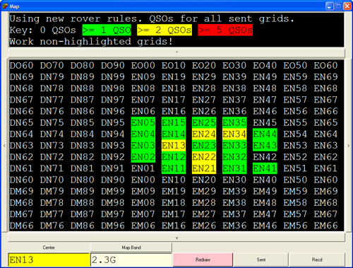The height and width of the screenshot is (268, 353).
Task: Click grid DM87
Action: click(x=83, y=214)
